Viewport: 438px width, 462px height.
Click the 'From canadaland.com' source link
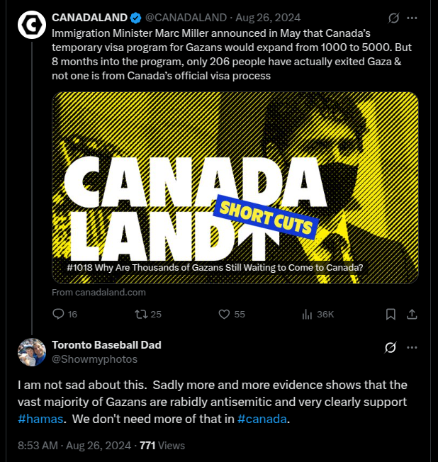(x=99, y=292)
